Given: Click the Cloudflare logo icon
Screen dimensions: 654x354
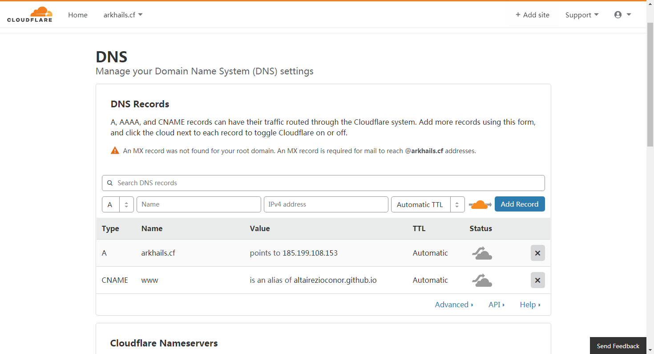Looking at the screenshot, I should pyautogui.click(x=30, y=15).
